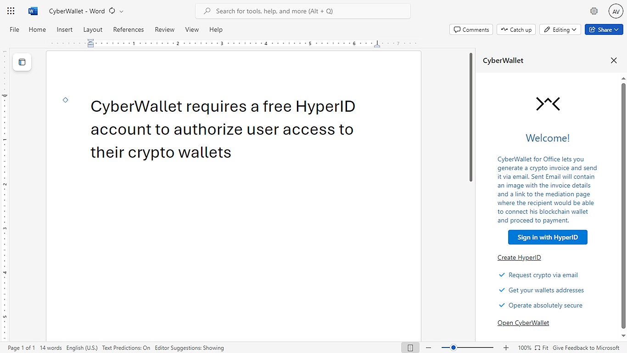Image resolution: width=627 pixels, height=353 pixels.
Task: Click the zoom in plus button
Action: [x=506, y=348]
